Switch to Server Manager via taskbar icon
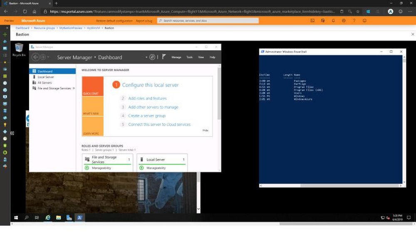Image resolution: width=416 pixels, height=234 pixels. (x=69, y=217)
